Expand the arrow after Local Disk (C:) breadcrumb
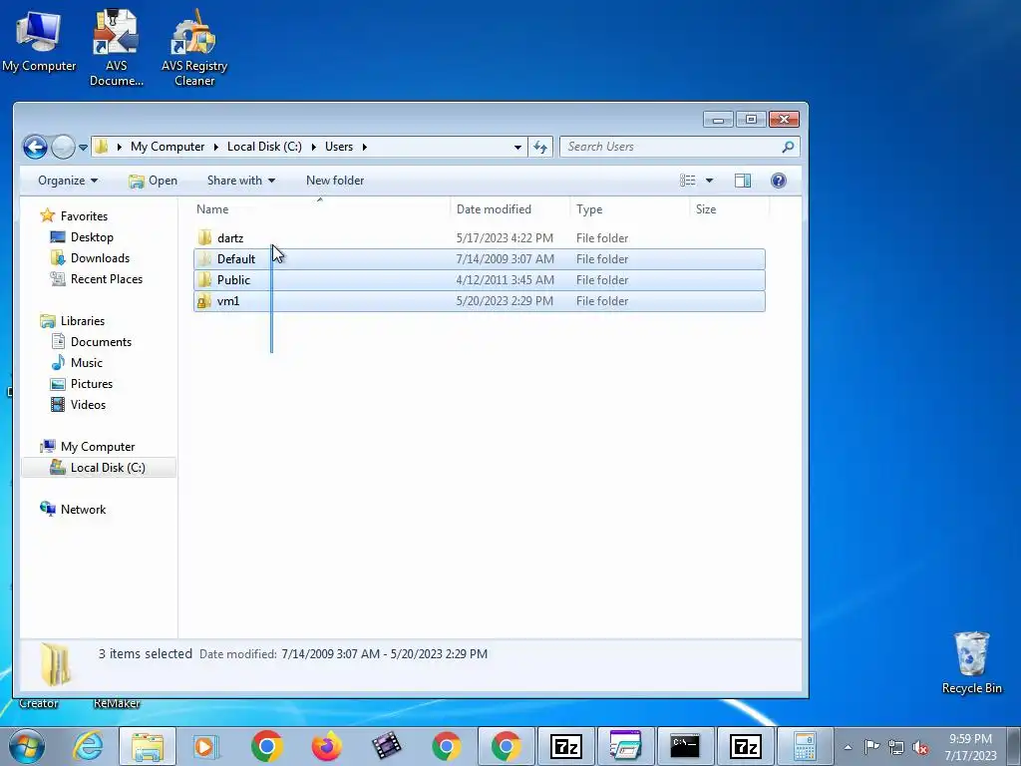 click(x=313, y=148)
